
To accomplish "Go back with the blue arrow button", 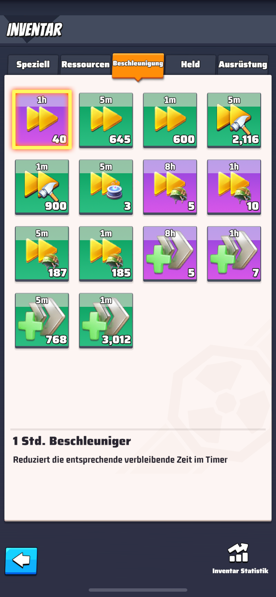I will tap(21, 561).
